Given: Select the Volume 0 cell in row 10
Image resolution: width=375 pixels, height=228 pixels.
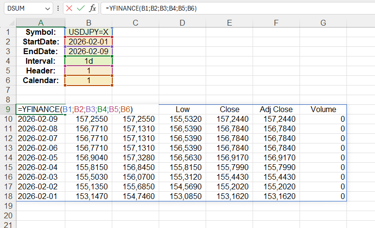Looking at the screenshot, I should pos(323,119).
